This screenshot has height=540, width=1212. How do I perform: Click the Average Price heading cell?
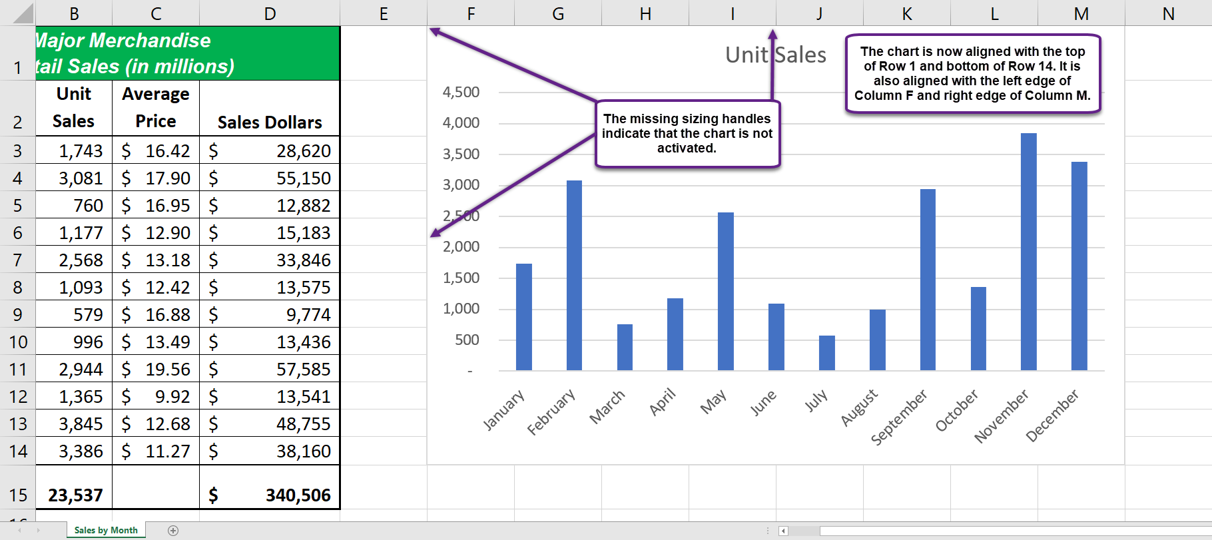pyautogui.click(x=156, y=109)
